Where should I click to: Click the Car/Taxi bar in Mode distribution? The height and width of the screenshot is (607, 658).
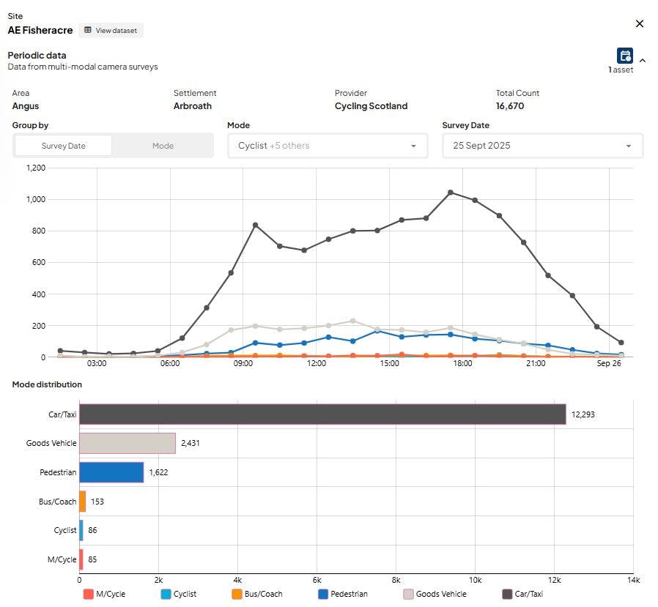point(322,414)
